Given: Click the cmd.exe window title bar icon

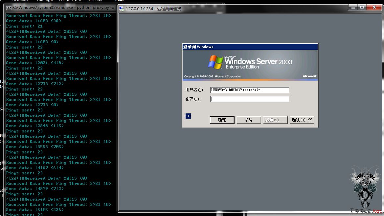Looking at the screenshot, I should point(9,8).
